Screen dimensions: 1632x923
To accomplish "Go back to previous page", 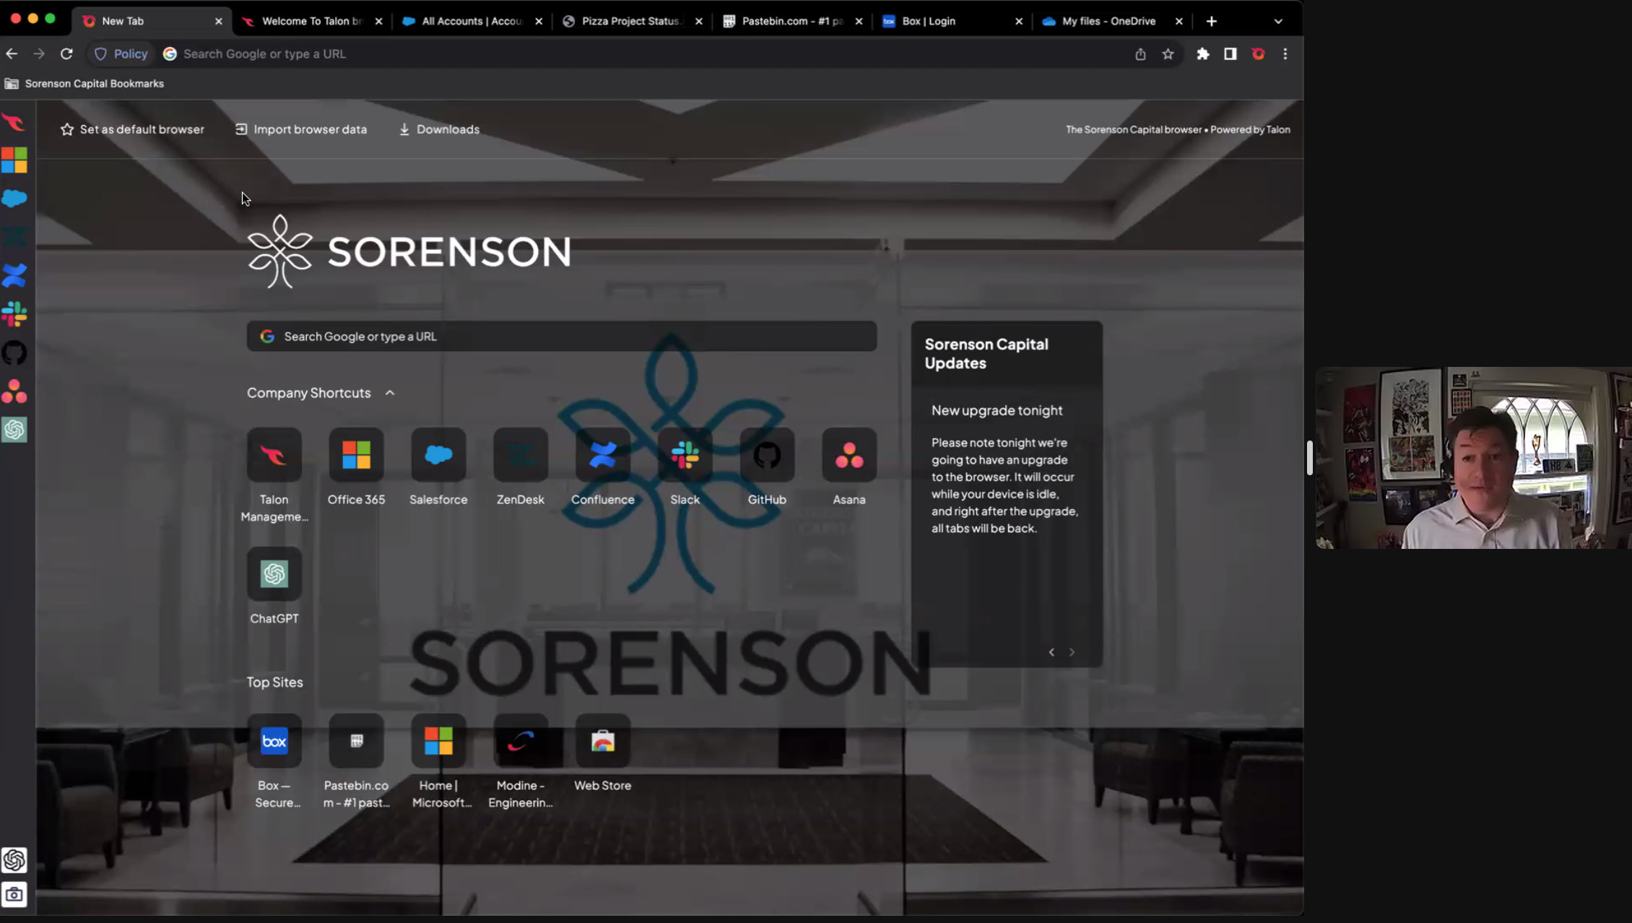I will (x=12, y=53).
